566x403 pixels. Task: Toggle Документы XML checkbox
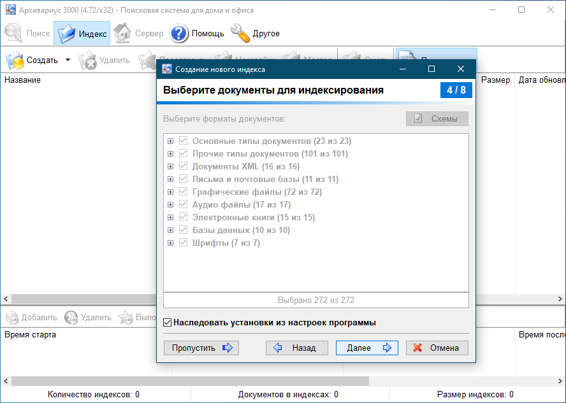click(x=184, y=166)
